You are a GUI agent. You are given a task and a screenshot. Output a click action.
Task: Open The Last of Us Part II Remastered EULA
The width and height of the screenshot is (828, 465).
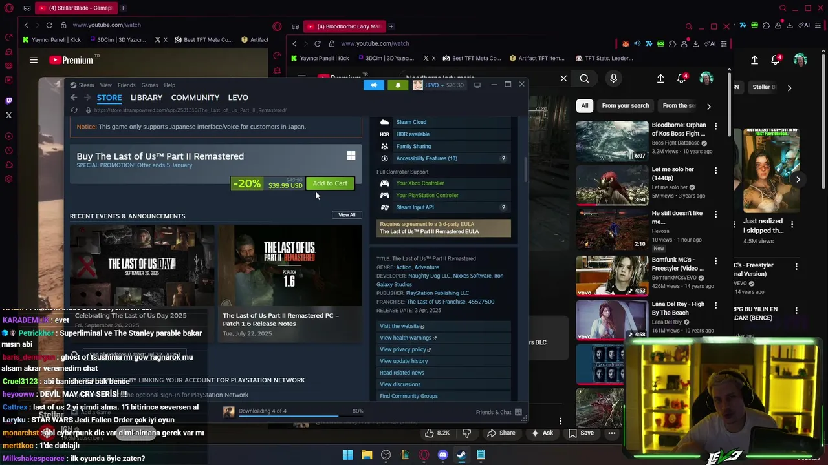[x=430, y=232]
